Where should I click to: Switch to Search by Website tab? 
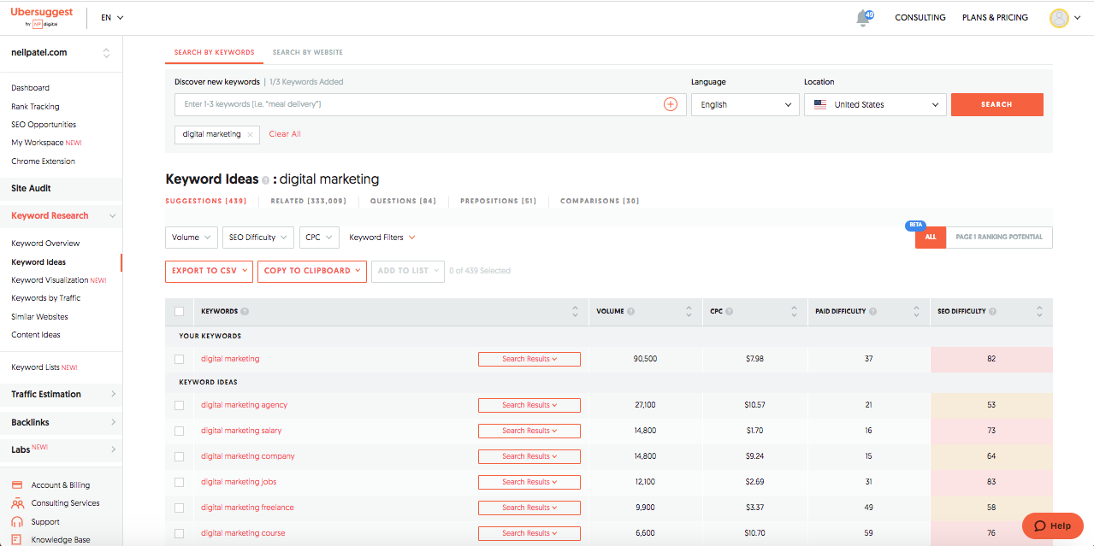(x=307, y=52)
